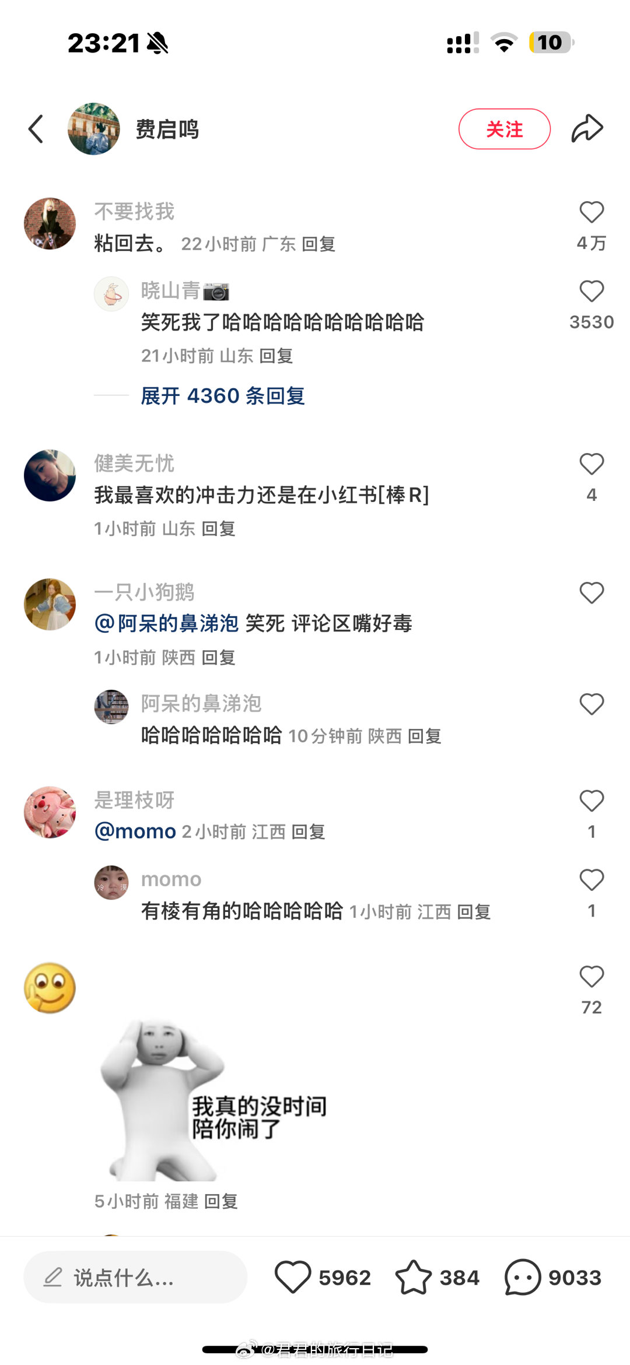Tap the 说点什么 comment input field
Screen dimensions: 630x1365
[x=135, y=1277]
